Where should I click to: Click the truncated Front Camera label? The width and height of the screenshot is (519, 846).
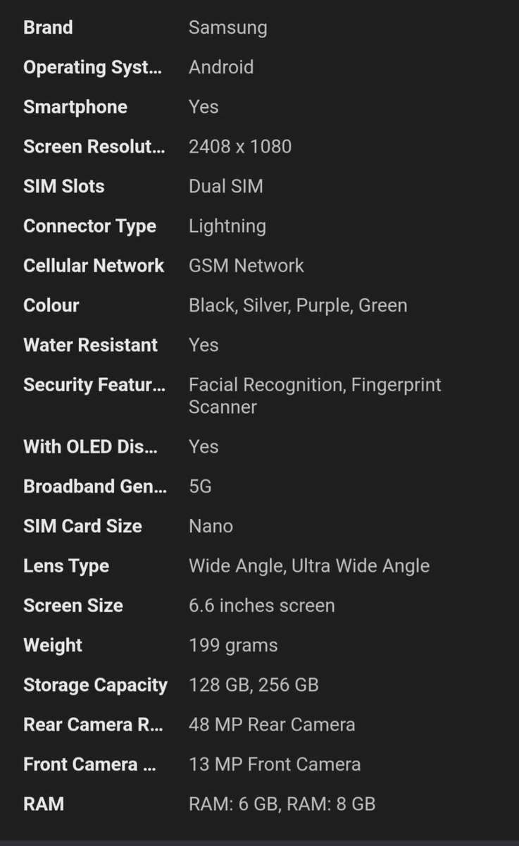89,764
